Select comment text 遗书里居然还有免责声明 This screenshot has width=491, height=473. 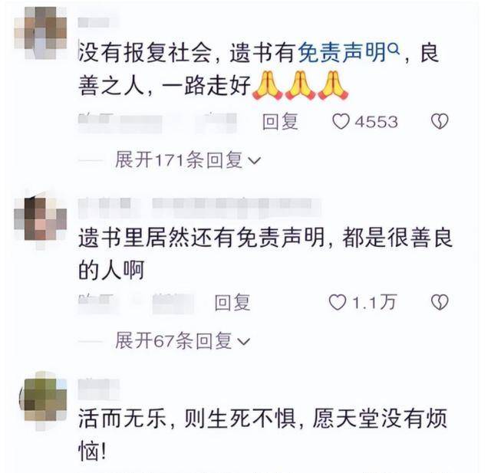tap(201, 238)
